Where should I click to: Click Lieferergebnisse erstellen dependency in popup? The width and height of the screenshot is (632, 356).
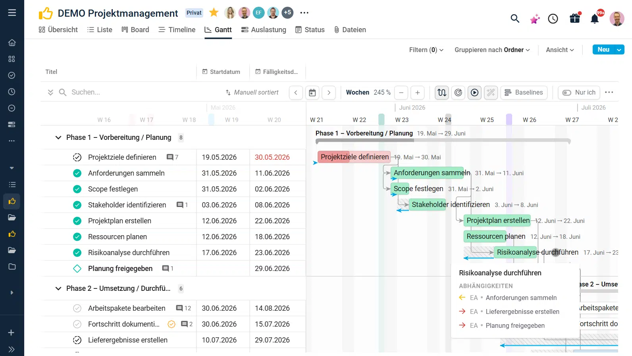tap(522, 312)
